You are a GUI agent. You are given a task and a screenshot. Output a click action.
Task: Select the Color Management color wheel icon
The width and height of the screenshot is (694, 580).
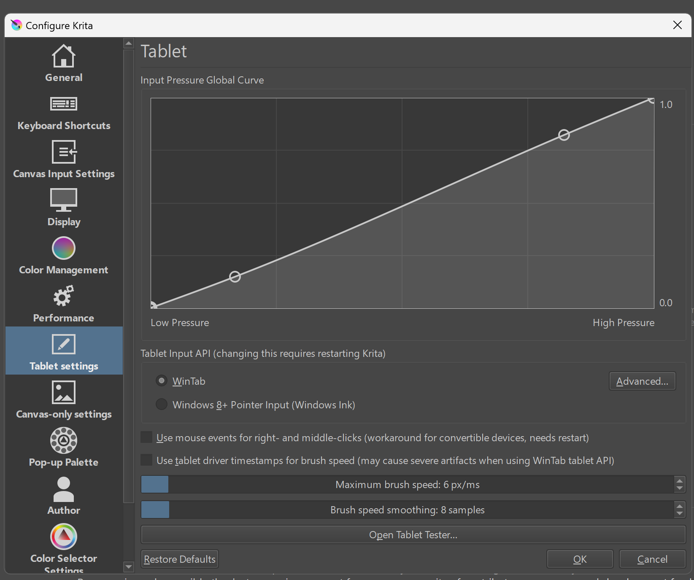(x=64, y=248)
